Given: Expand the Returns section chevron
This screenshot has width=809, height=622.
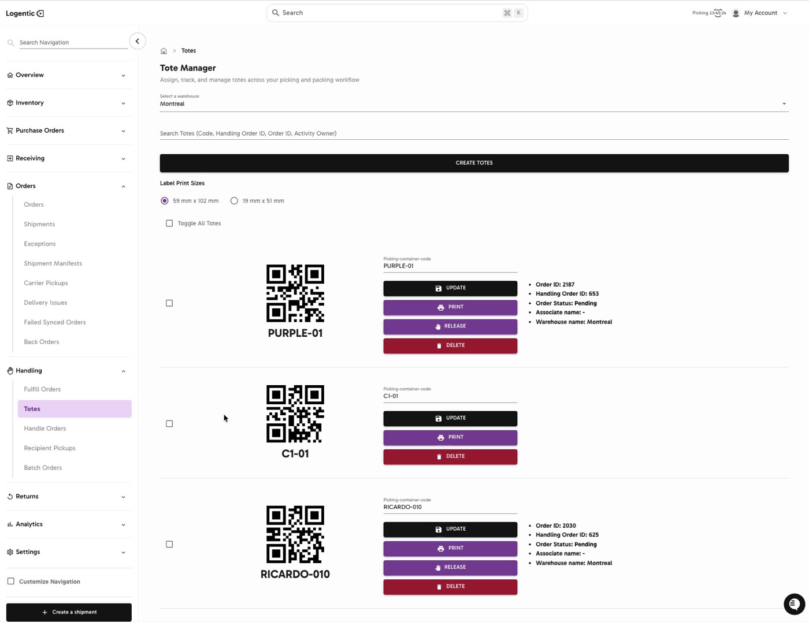Looking at the screenshot, I should (123, 497).
